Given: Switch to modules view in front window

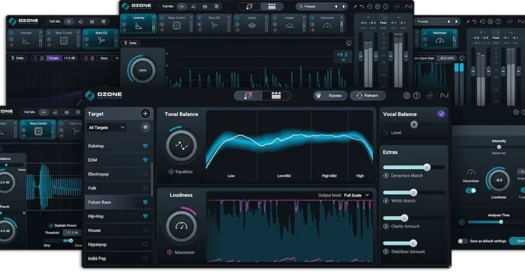Looking at the screenshot, I should [276, 96].
